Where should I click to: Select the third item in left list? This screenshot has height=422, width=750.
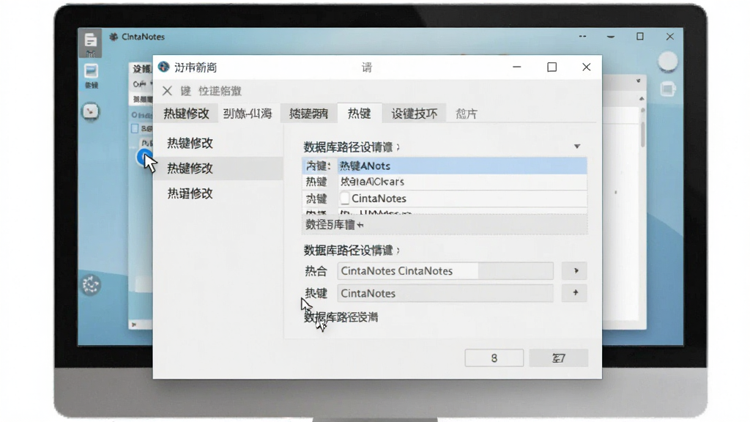[190, 193]
